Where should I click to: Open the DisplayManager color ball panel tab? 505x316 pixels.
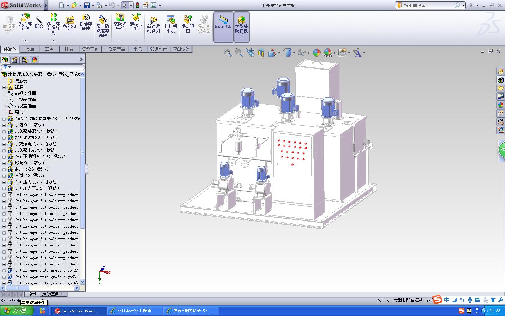tap(34, 60)
